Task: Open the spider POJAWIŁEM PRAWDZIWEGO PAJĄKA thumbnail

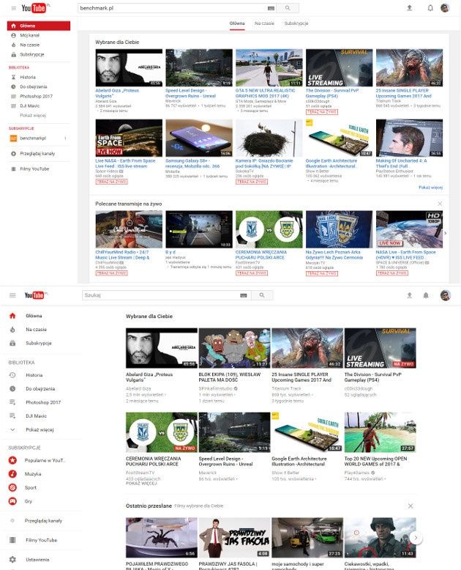Action: [162, 537]
